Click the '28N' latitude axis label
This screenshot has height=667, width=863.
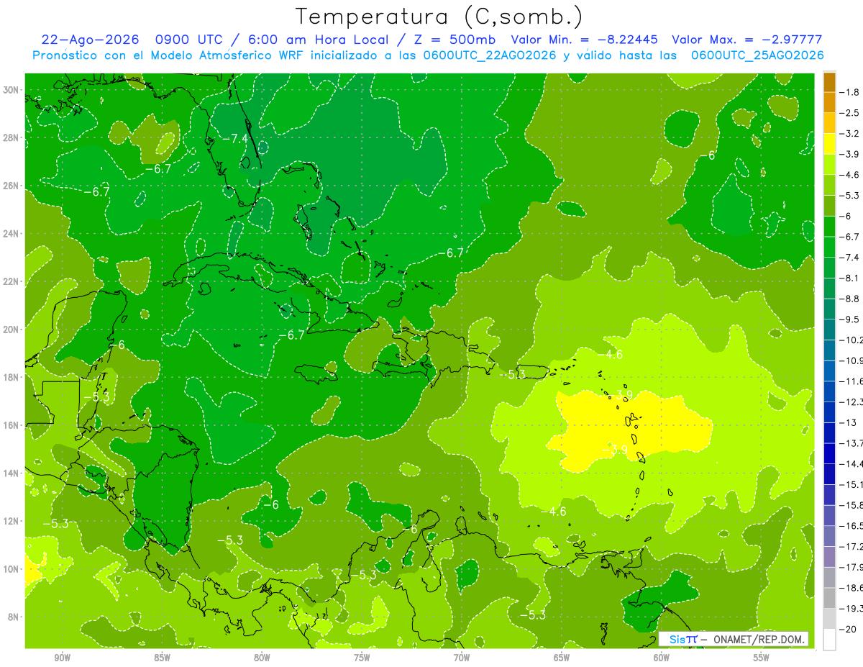point(12,137)
